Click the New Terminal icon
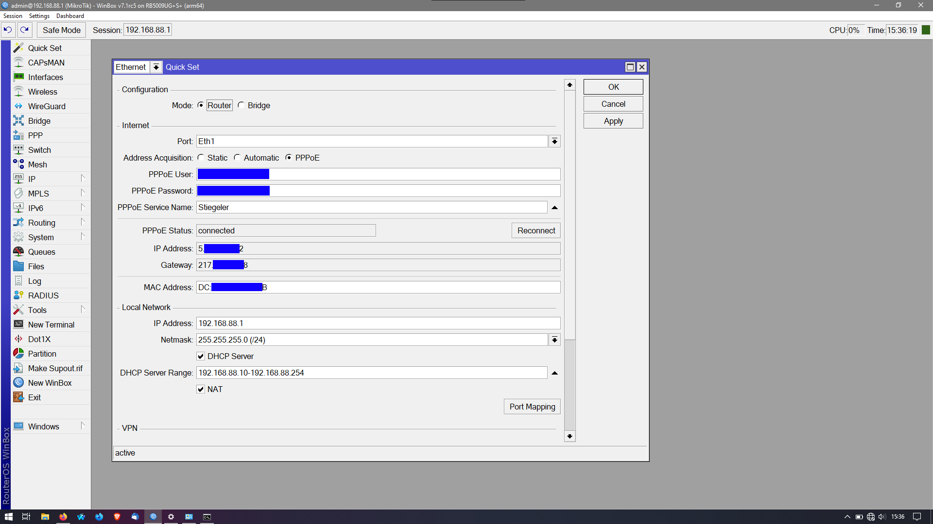933x524 pixels. (x=18, y=325)
